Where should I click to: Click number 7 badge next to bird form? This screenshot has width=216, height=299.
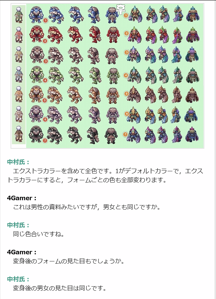(125, 134)
